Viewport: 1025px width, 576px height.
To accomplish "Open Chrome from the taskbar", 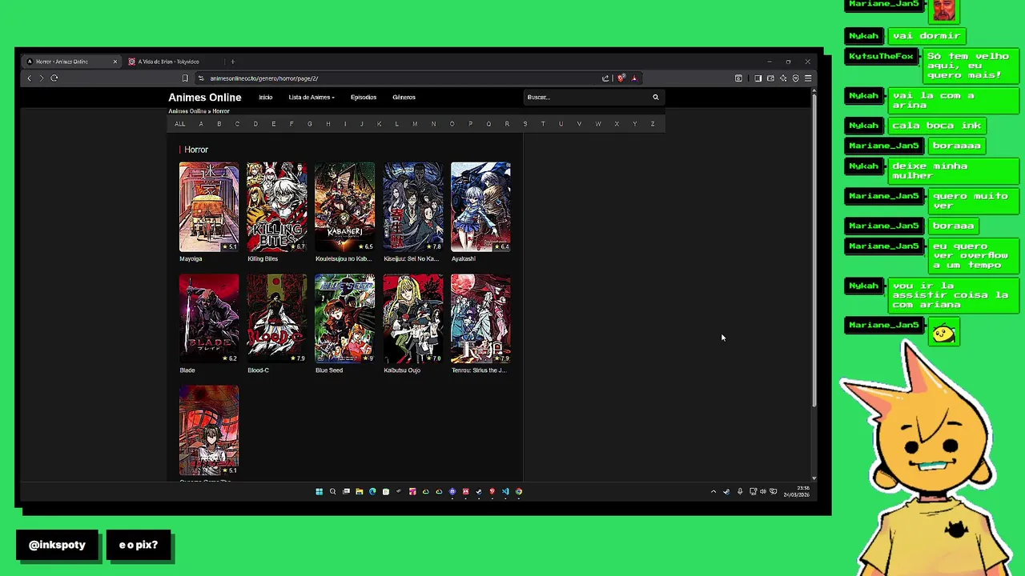I will click(519, 491).
